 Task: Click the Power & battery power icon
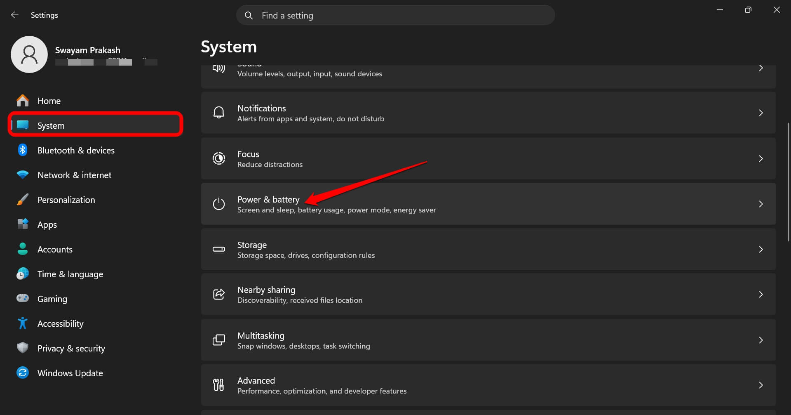[x=219, y=204]
